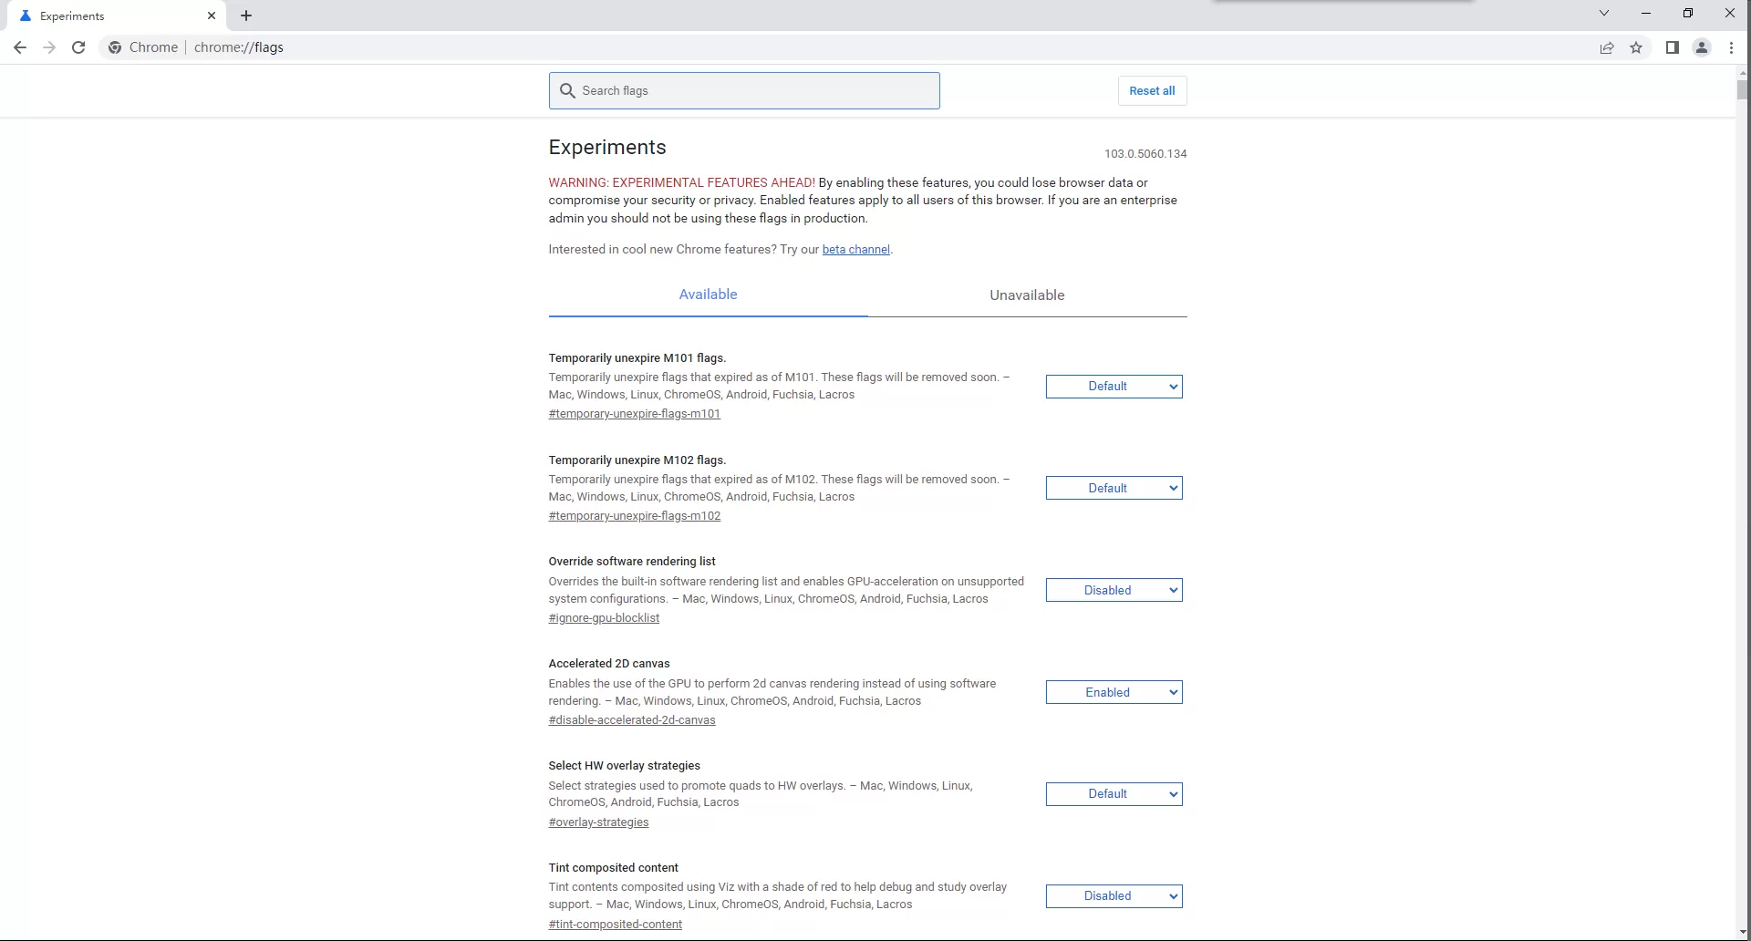Click the Reset all button
The width and height of the screenshot is (1751, 941).
click(x=1152, y=91)
